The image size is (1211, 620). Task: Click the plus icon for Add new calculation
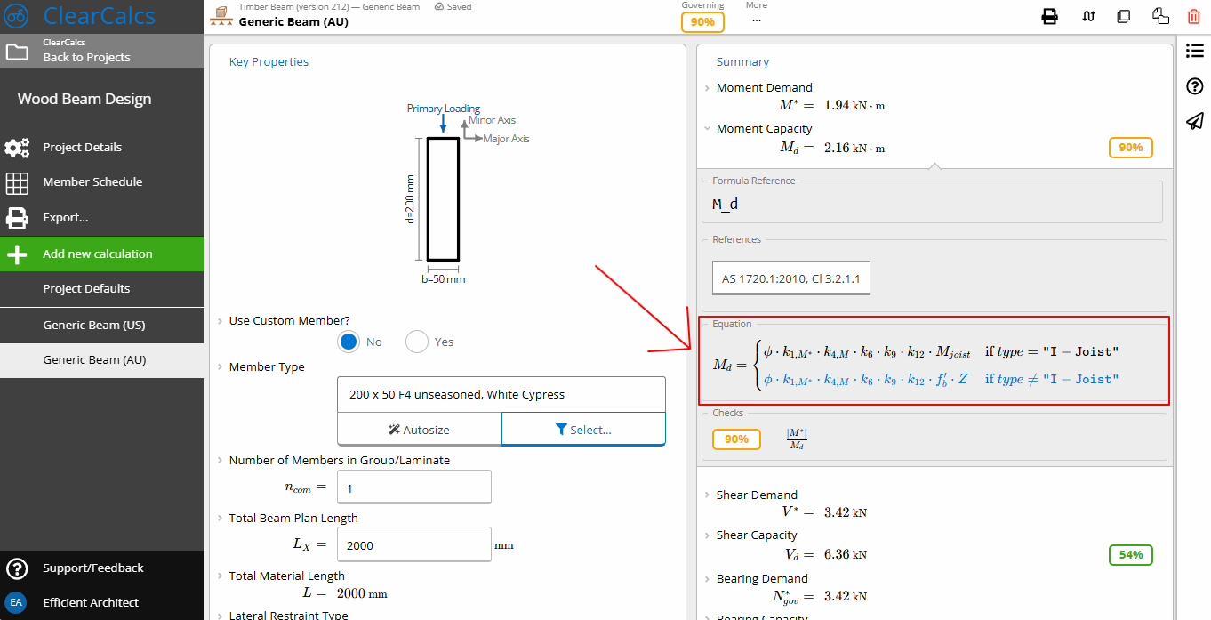[x=17, y=254]
